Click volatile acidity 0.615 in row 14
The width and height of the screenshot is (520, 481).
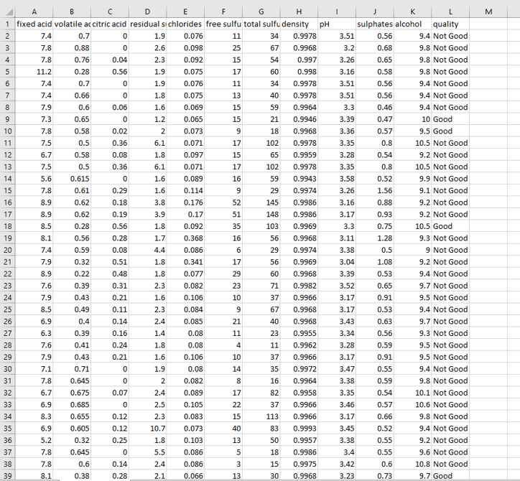(x=72, y=179)
